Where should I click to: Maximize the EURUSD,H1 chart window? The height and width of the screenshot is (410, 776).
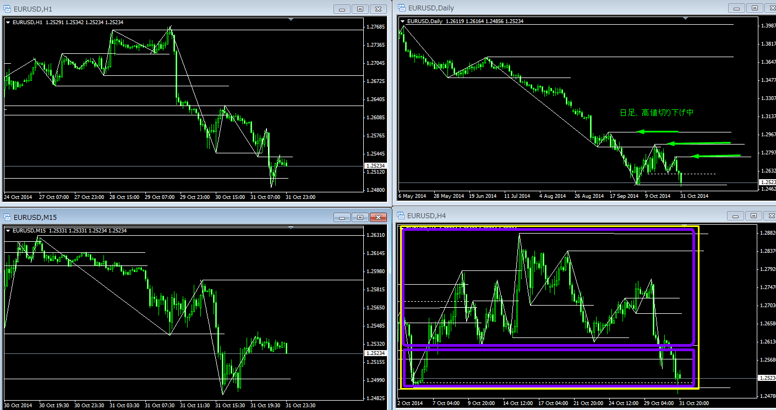point(360,9)
